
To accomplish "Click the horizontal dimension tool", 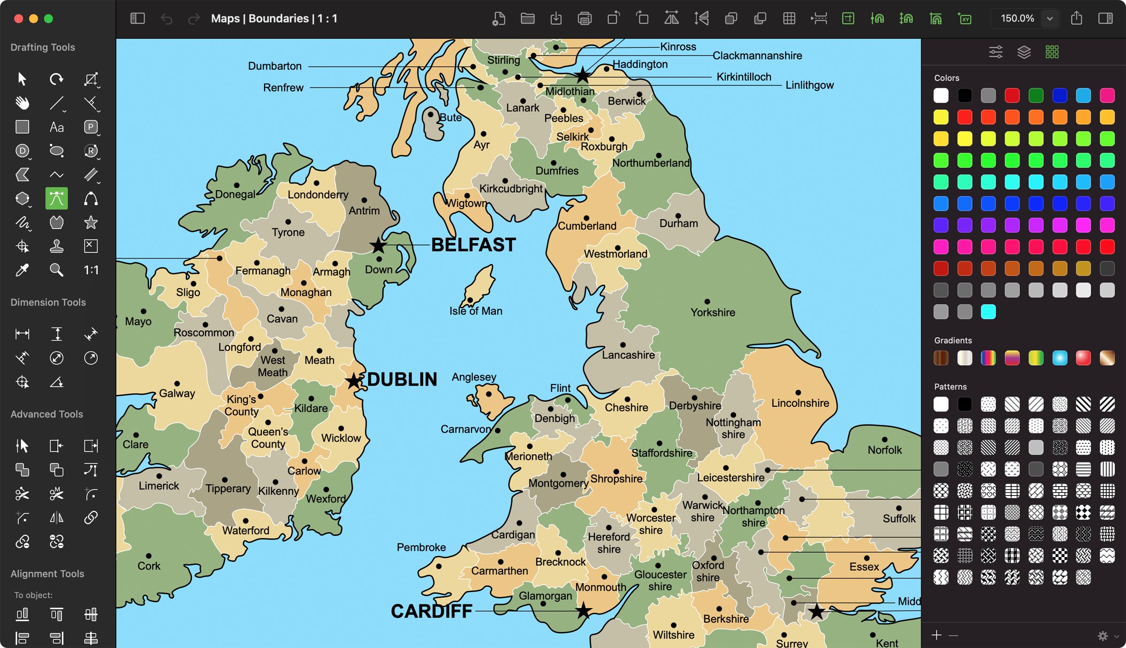I will 22,334.
